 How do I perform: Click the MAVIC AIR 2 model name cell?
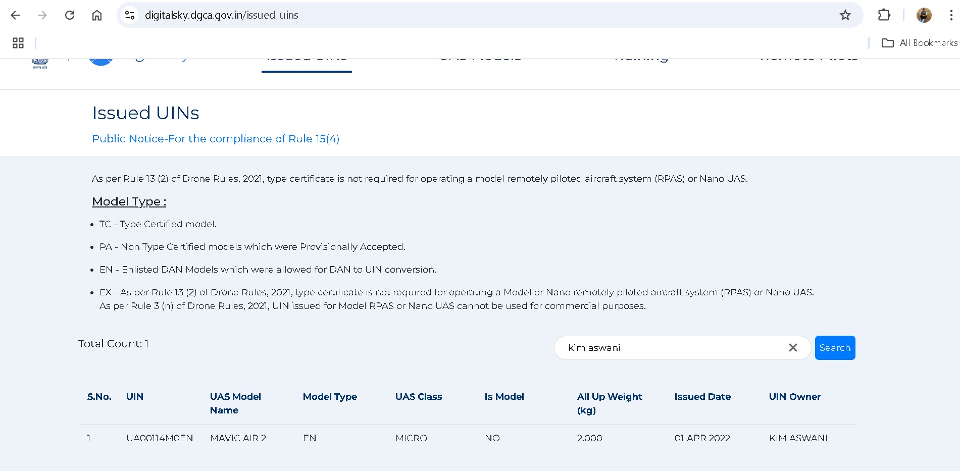pyautogui.click(x=238, y=438)
